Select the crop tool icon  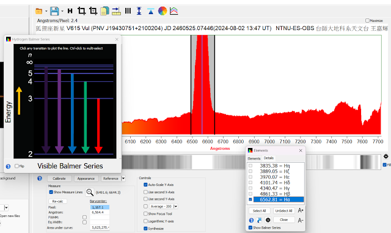point(81,11)
